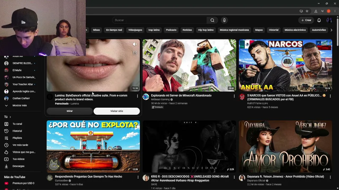Screen dimensions: 339x190
Task: Open Hall Of Fame clips channel avatar
Action: point(242,97)
